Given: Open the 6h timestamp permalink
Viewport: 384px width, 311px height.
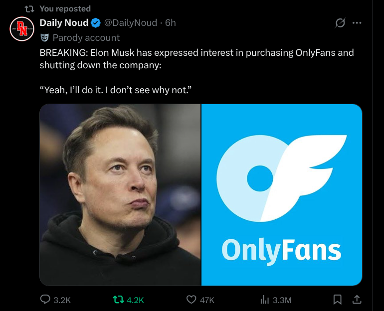Looking at the screenshot, I should click(x=170, y=23).
